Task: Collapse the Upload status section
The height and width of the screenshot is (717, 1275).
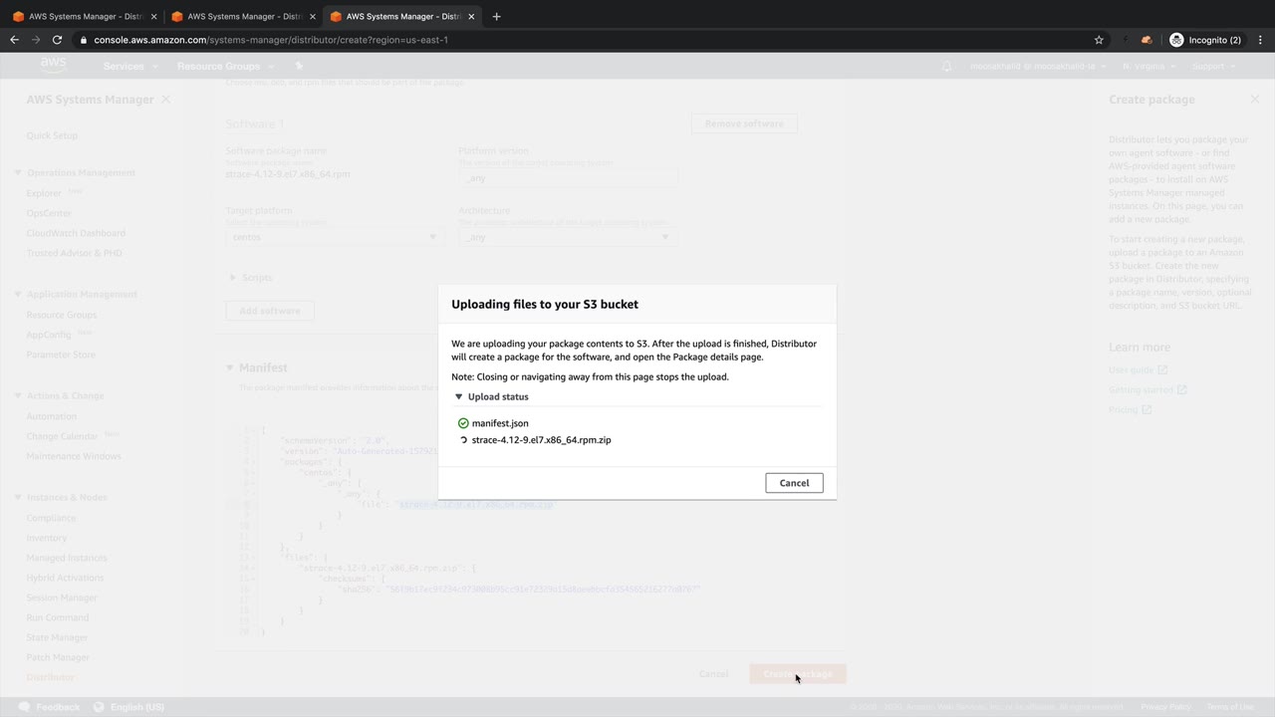Action: pos(459,396)
